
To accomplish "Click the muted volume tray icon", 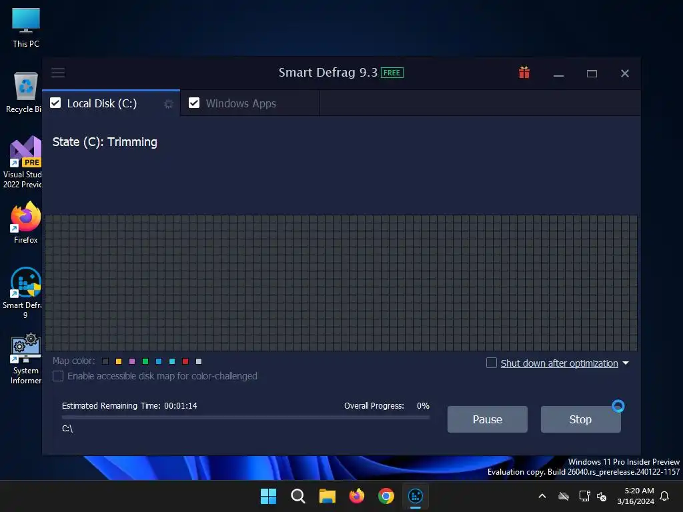I will [x=602, y=496].
